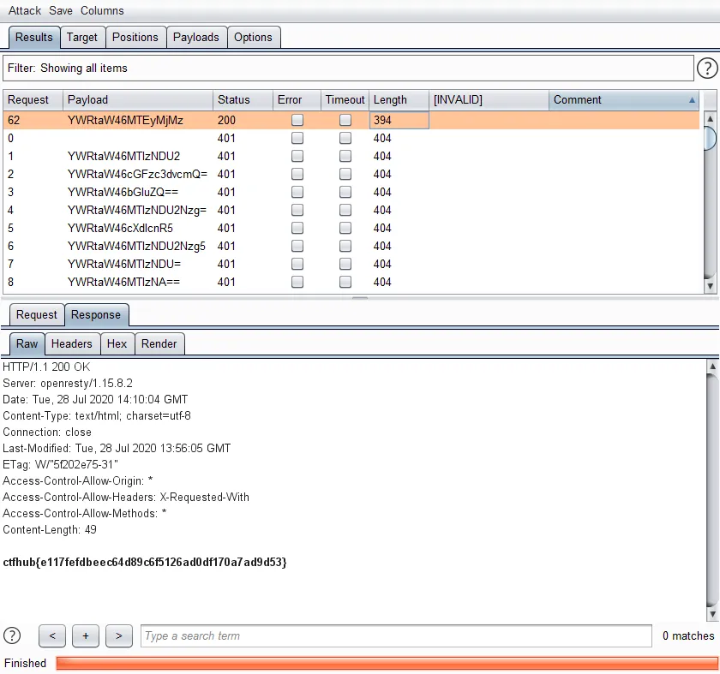Viewport: 720px width, 674px height.
Task: Click the filter bar showing all items
Action: [x=348, y=69]
